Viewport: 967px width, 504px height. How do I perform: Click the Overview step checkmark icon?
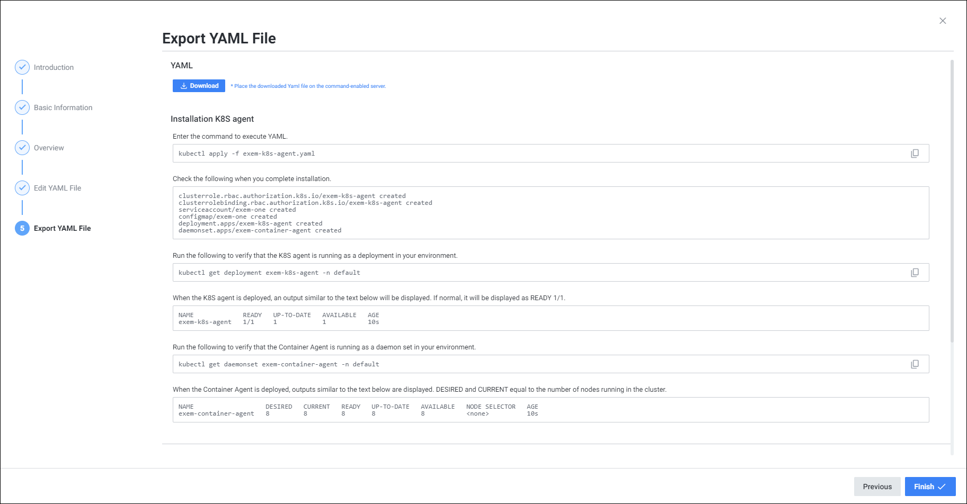coord(22,148)
